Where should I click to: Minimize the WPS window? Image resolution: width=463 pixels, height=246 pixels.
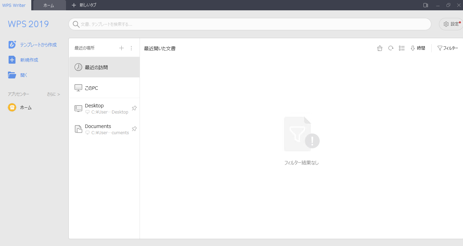[x=438, y=5]
